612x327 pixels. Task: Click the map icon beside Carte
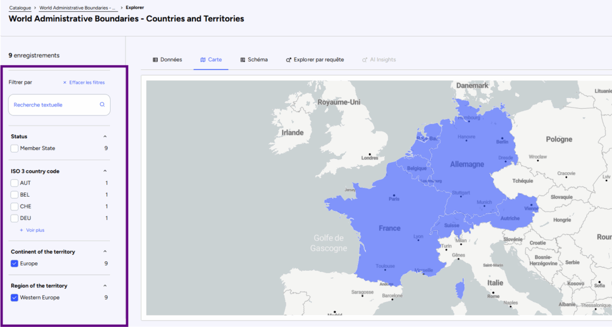coord(203,60)
